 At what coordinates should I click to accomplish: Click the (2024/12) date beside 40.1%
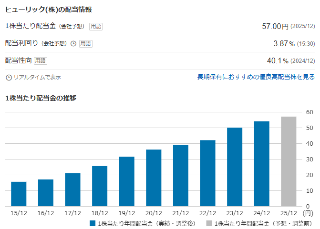[303, 61]
